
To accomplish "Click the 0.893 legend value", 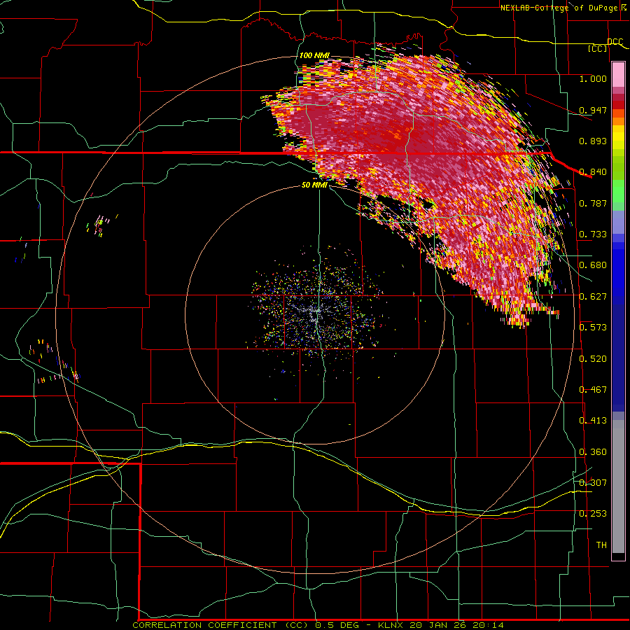I will 593,141.
